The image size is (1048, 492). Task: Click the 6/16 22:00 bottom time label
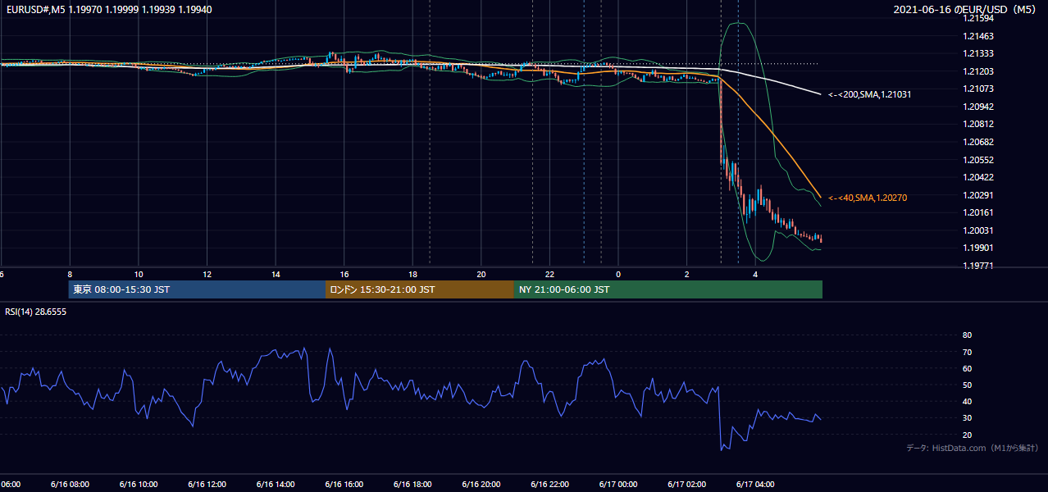coord(549,484)
